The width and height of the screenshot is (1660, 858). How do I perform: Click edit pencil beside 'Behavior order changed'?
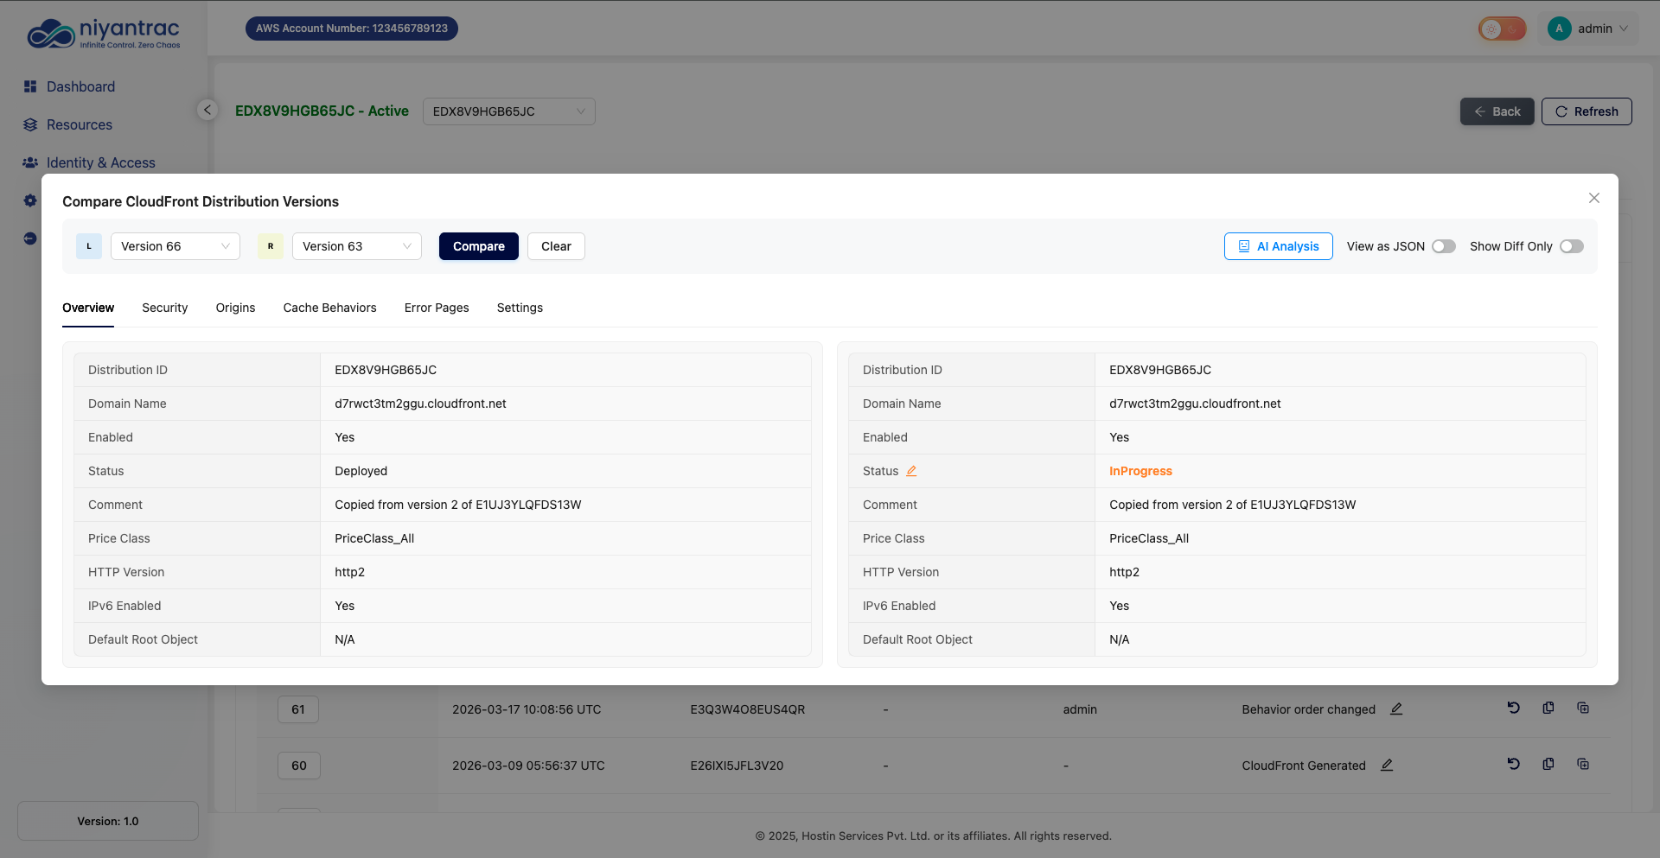coord(1396,709)
